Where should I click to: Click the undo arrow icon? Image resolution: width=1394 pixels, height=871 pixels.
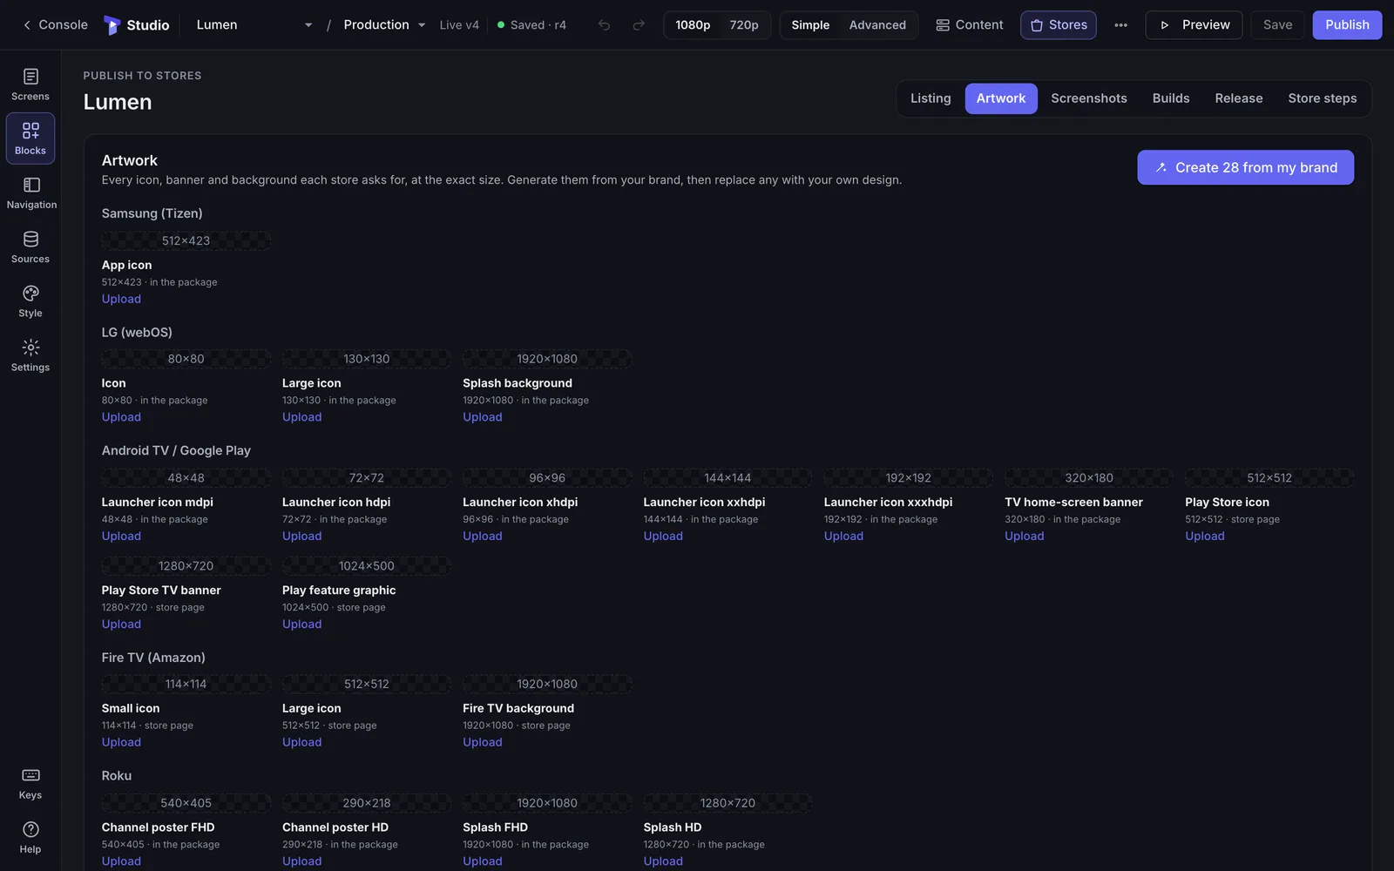pos(604,25)
